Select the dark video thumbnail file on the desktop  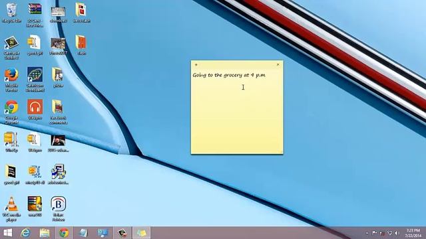pos(58,143)
